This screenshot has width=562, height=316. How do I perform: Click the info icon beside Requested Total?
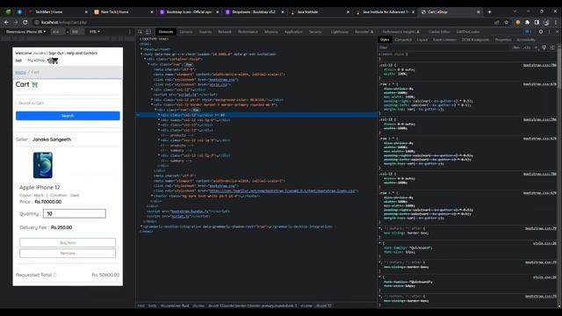(54, 275)
